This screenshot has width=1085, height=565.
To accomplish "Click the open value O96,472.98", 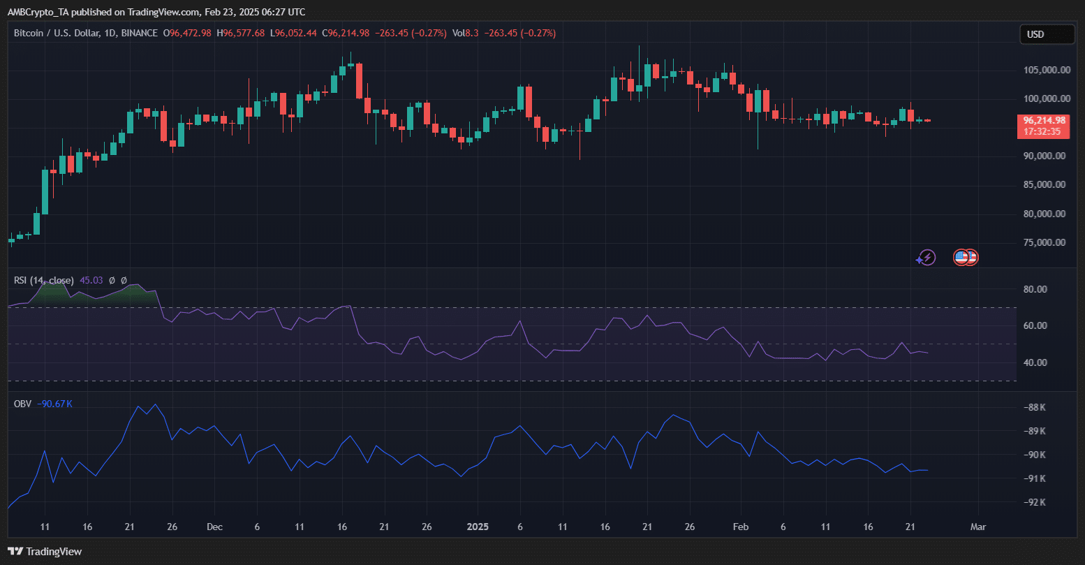I will tap(187, 33).
